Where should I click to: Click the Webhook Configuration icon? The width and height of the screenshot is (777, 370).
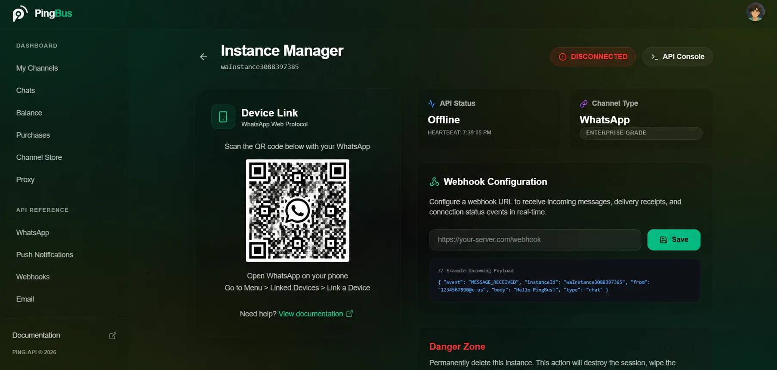(434, 182)
